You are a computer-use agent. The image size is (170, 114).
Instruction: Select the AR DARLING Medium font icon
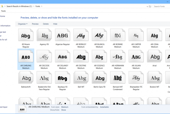tap(26, 56)
